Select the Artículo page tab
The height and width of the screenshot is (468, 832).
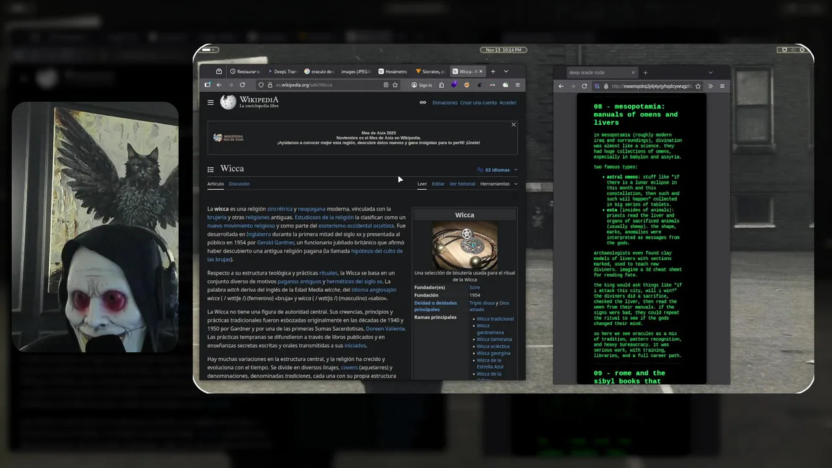215,184
